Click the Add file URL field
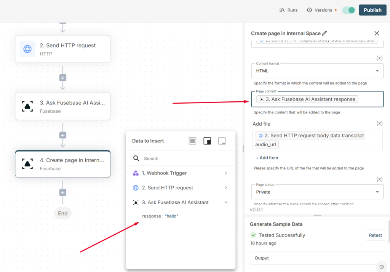The height and width of the screenshot is (272, 390). pos(317,140)
